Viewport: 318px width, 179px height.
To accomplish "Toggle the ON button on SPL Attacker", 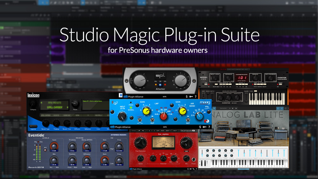I will coord(160,85).
